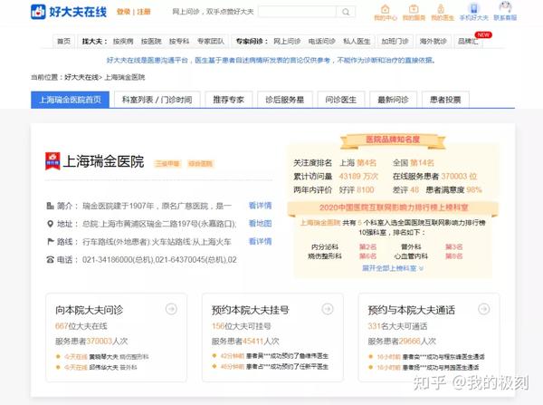543x405 pixels.
Task: Click 2020中国医院互联网影响力排行榜上榜科室 banner
Action: (x=394, y=207)
